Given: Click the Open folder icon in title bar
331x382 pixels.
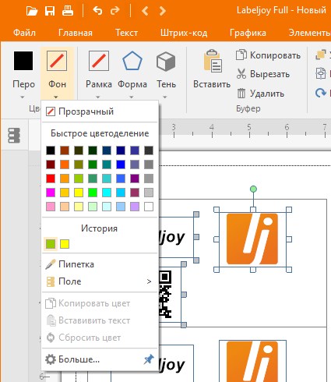Looking at the screenshot, I should point(32,11).
